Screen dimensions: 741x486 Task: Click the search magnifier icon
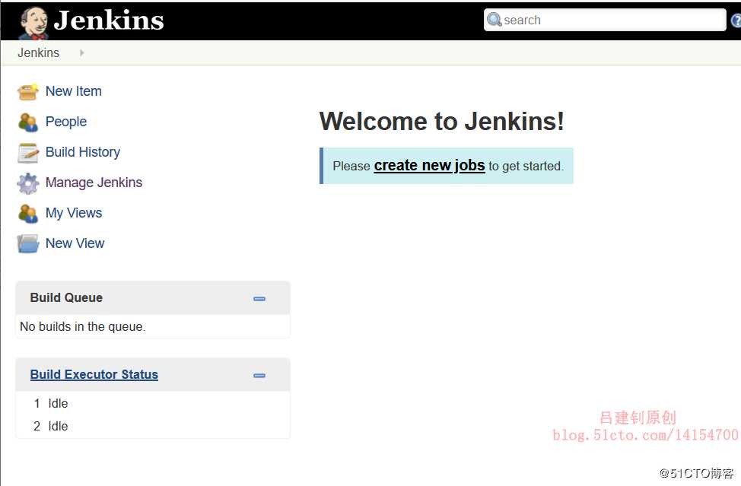click(x=494, y=20)
